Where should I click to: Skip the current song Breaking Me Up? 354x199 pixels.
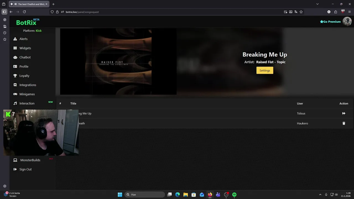tap(344, 113)
